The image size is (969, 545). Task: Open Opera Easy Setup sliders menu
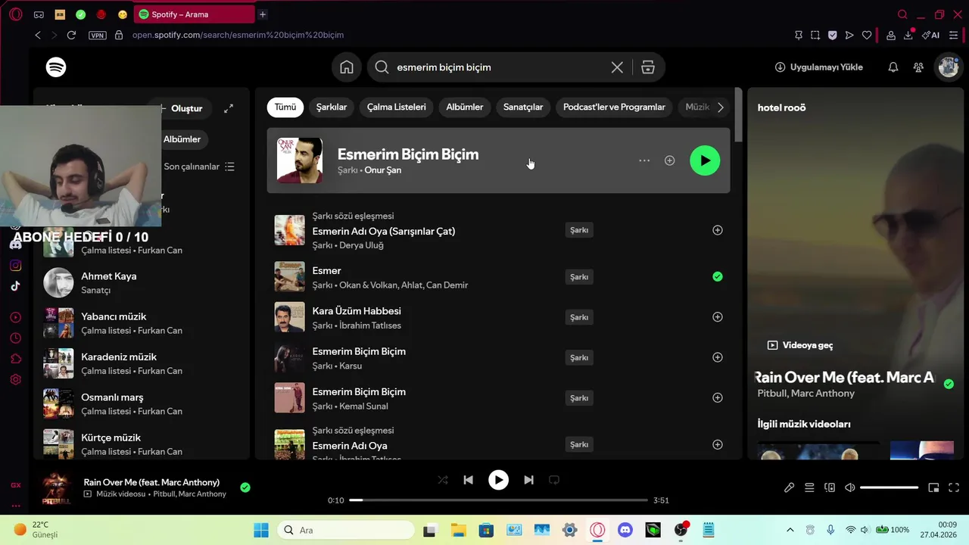pos(954,35)
